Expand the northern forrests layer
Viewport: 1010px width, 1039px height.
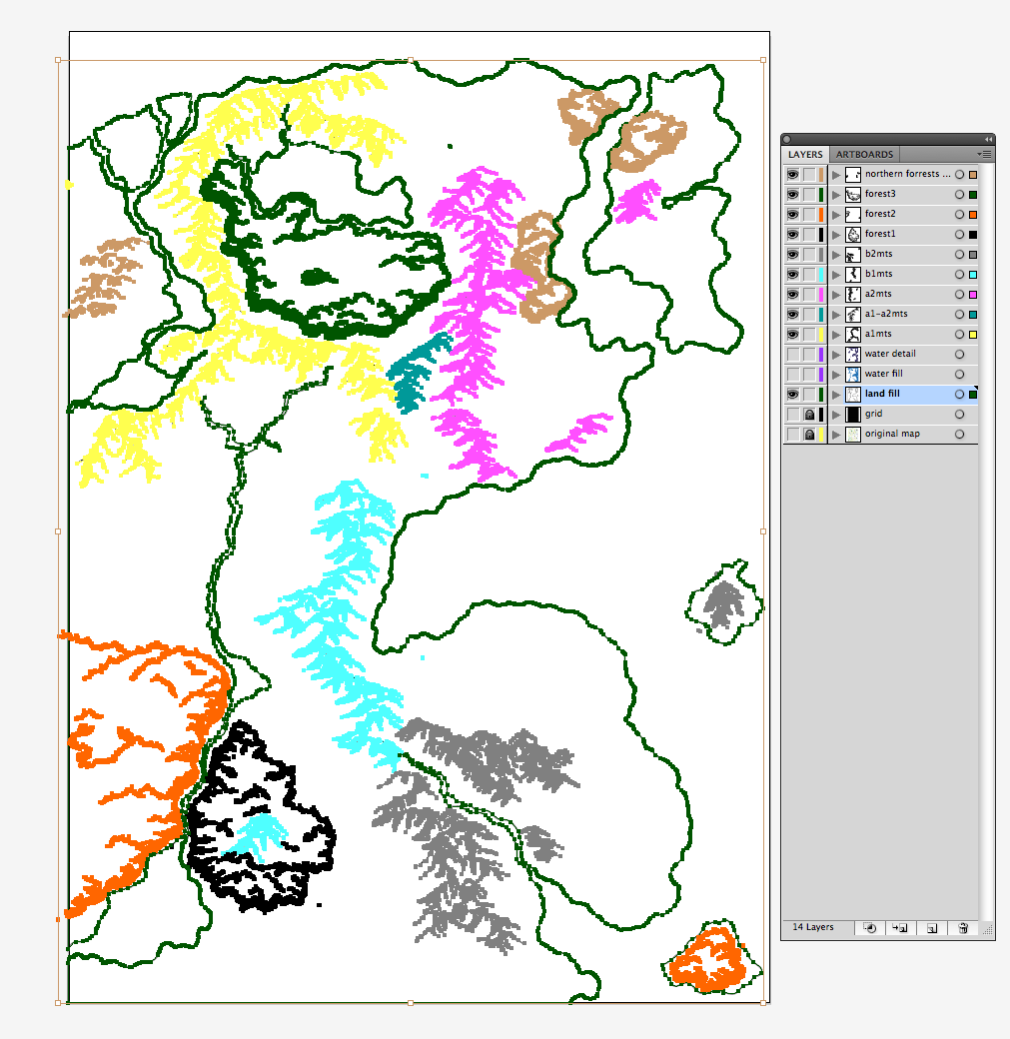pyautogui.click(x=836, y=175)
